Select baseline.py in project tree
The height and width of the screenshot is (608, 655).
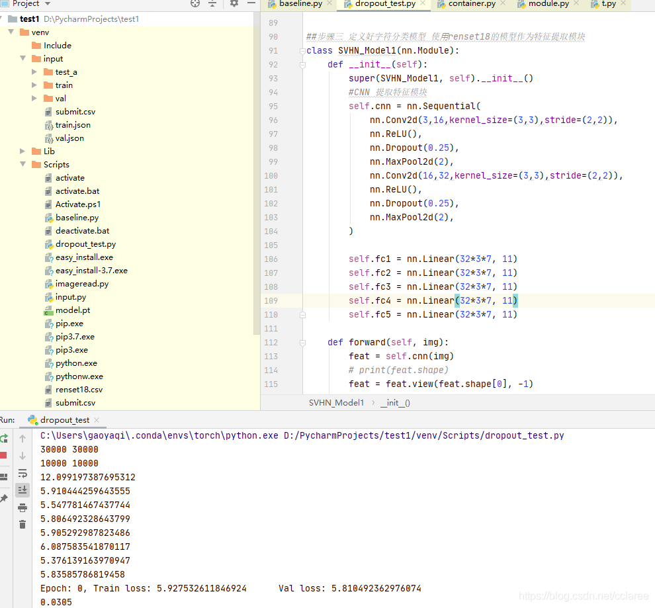77,218
